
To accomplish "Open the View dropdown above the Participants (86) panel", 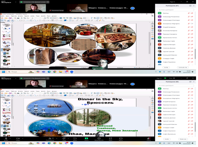I will click(x=170, y=78).
